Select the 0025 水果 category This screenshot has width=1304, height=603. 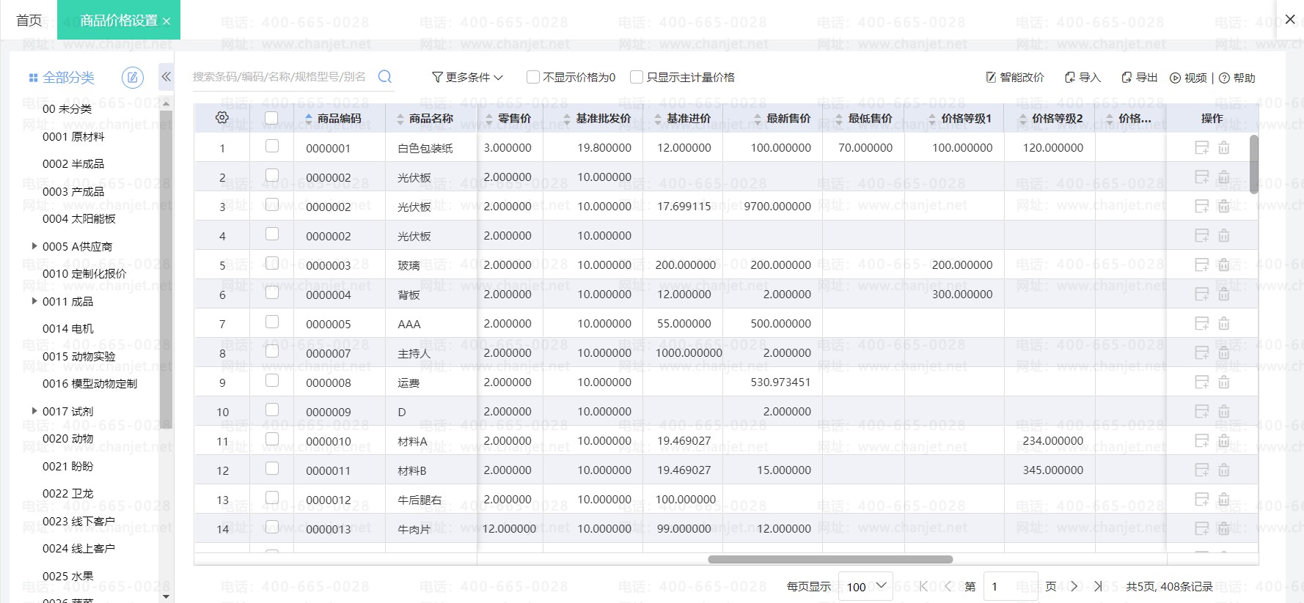point(67,576)
